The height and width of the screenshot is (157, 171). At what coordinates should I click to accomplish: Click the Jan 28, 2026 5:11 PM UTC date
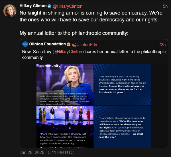click(x=47, y=152)
